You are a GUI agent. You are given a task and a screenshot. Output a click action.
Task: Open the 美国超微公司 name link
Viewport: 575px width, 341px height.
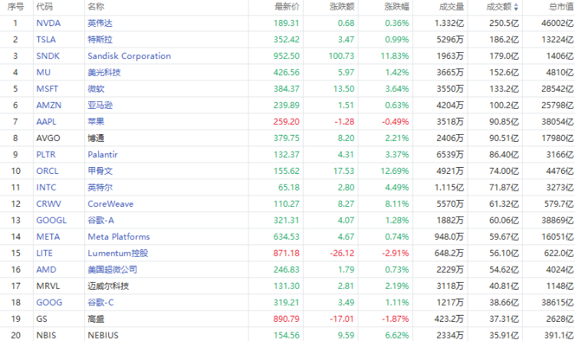point(112,270)
